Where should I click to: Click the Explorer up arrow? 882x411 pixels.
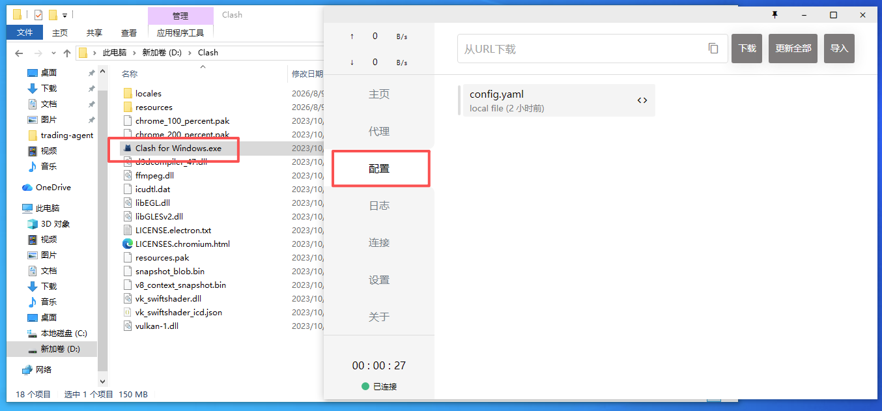[x=67, y=53]
